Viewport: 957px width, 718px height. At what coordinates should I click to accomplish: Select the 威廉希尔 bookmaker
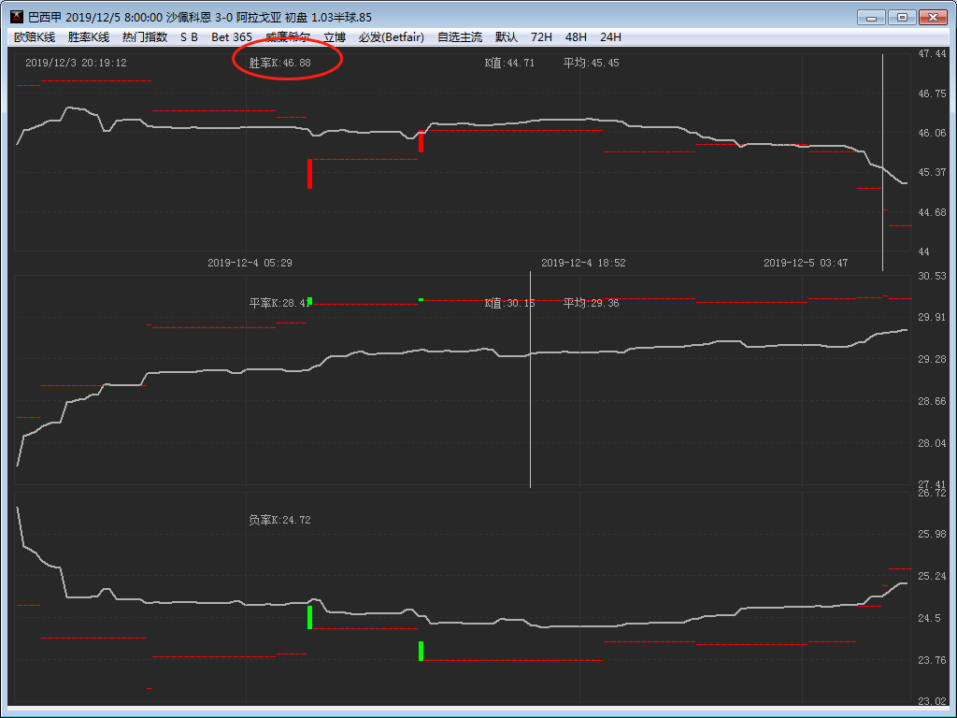tap(288, 37)
